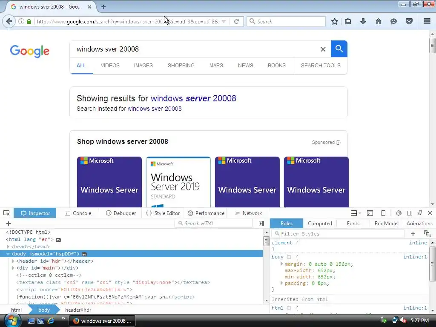Close the 'windows sver 20008' browser tab
This screenshot has height=327, width=436.
(x=89, y=7)
